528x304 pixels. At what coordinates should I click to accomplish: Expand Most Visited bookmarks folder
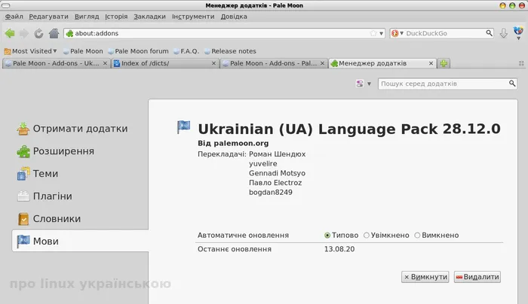30,51
